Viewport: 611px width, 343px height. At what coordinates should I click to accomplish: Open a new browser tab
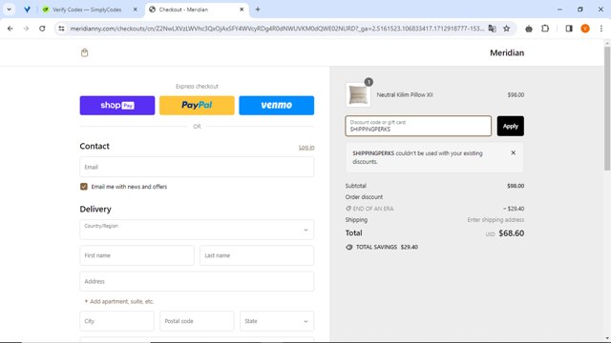pyautogui.click(x=258, y=10)
